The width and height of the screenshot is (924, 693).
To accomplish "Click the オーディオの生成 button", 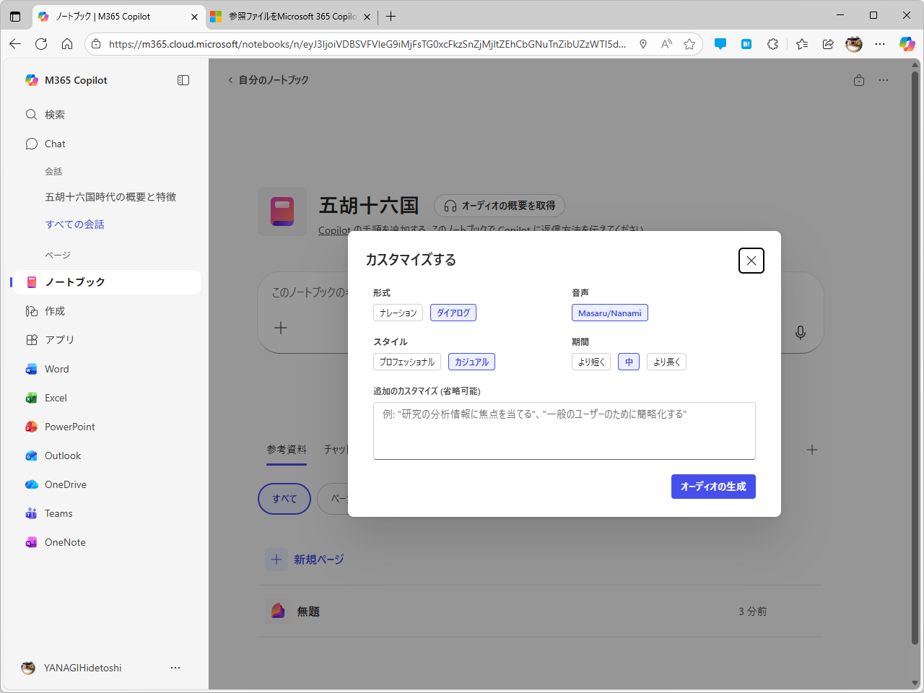I will [713, 486].
